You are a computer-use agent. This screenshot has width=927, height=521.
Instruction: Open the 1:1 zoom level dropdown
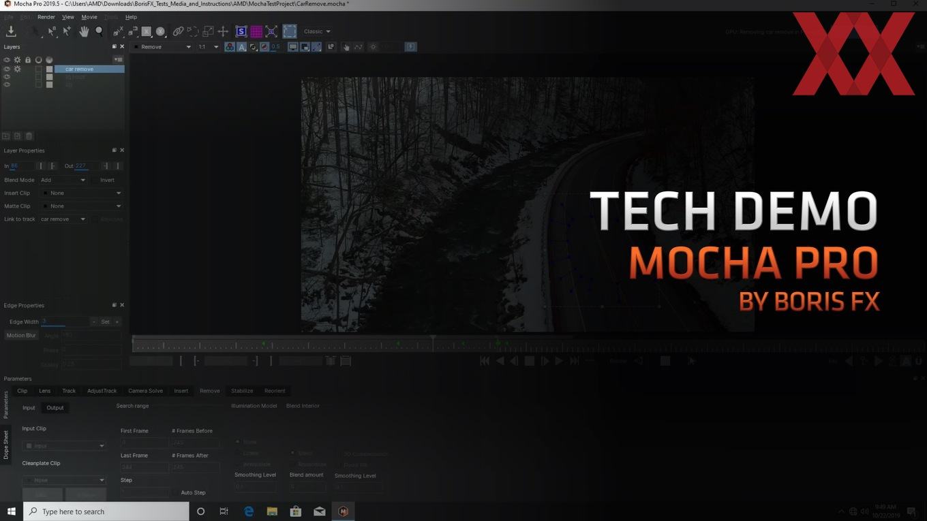[x=208, y=47]
